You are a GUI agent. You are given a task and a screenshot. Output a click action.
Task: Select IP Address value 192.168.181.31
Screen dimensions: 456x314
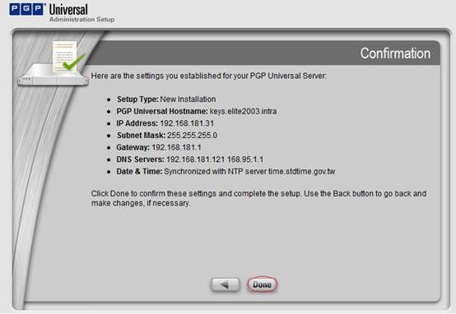(x=187, y=123)
